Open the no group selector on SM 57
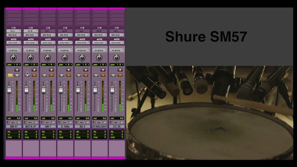Viewport: 297px width, 167px height. (x=13, y=50)
